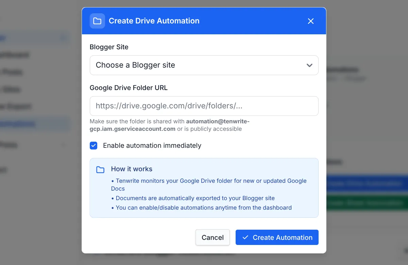Click the chevron on the Blogger site selector

tap(309, 65)
